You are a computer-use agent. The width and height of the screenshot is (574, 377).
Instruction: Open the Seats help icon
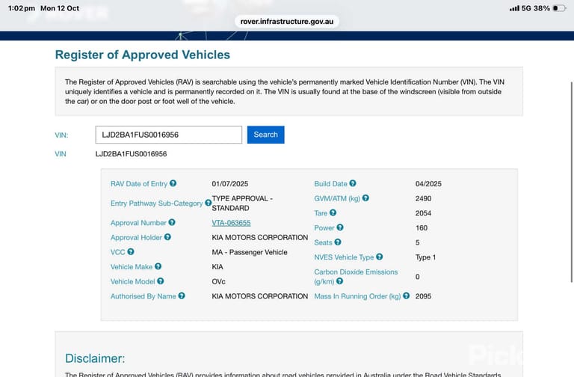338,242
